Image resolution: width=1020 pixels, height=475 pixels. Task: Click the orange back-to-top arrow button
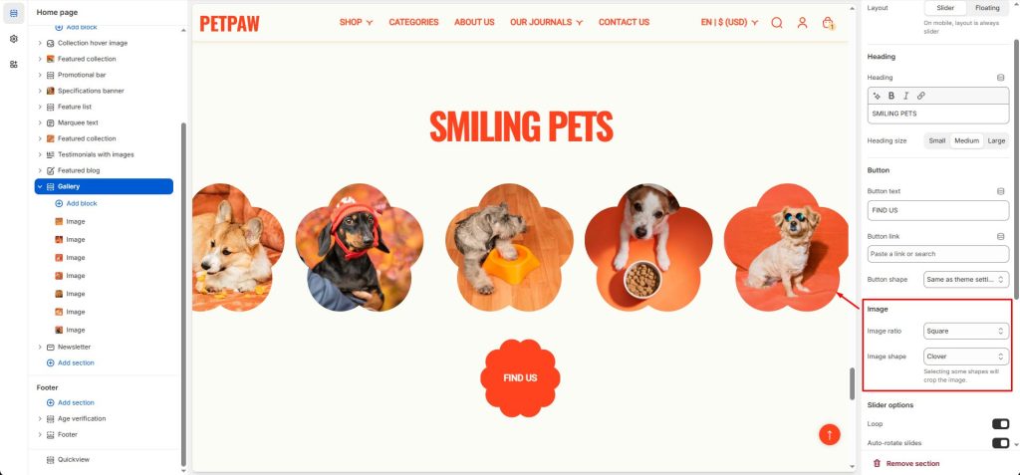click(830, 434)
